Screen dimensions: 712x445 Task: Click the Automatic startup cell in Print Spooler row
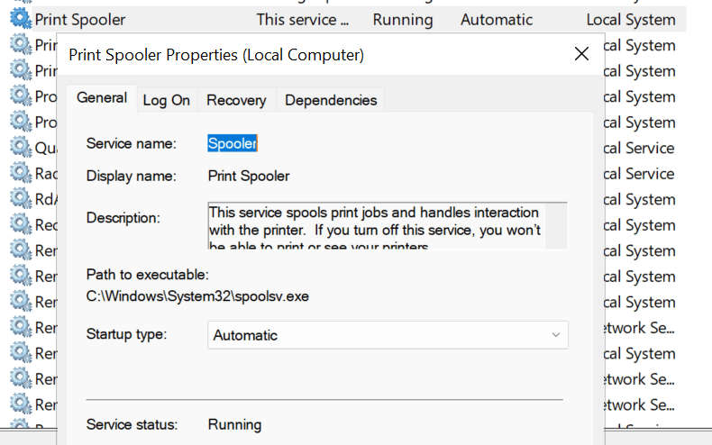click(497, 20)
